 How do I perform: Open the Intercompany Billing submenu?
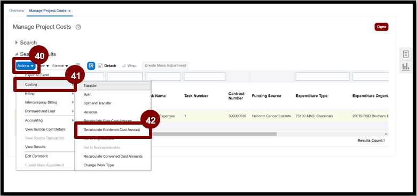point(45,102)
